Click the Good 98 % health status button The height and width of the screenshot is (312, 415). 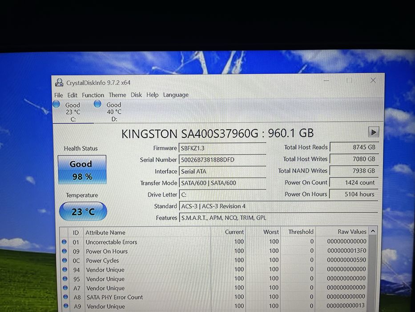pos(82,169)
